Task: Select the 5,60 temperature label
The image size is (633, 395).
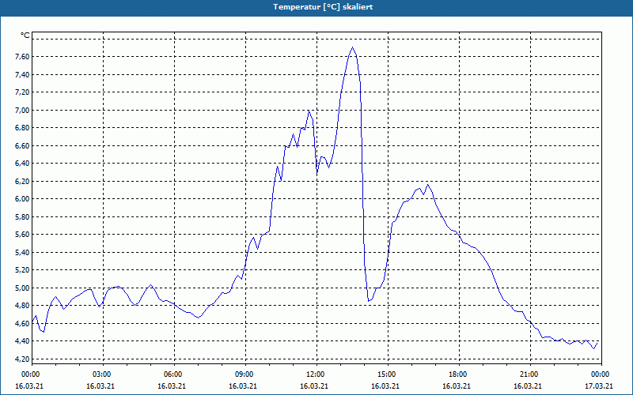Action: tap(22, 235)
